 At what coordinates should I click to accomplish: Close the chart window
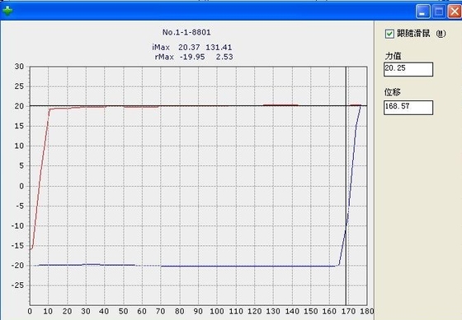pyautogui.click(x=455, y=12)
